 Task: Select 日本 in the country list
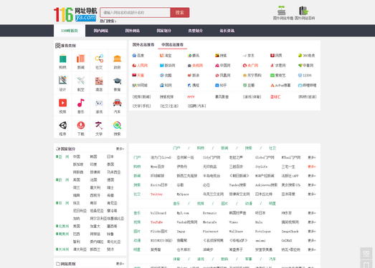coord(110,157)
